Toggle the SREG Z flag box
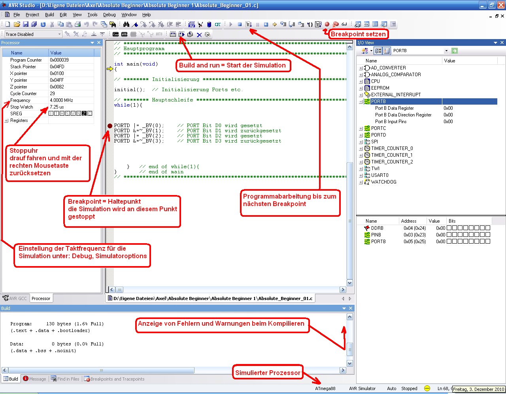Image resolution: width=506 pixels, height=394 pixels. [84, 114]
